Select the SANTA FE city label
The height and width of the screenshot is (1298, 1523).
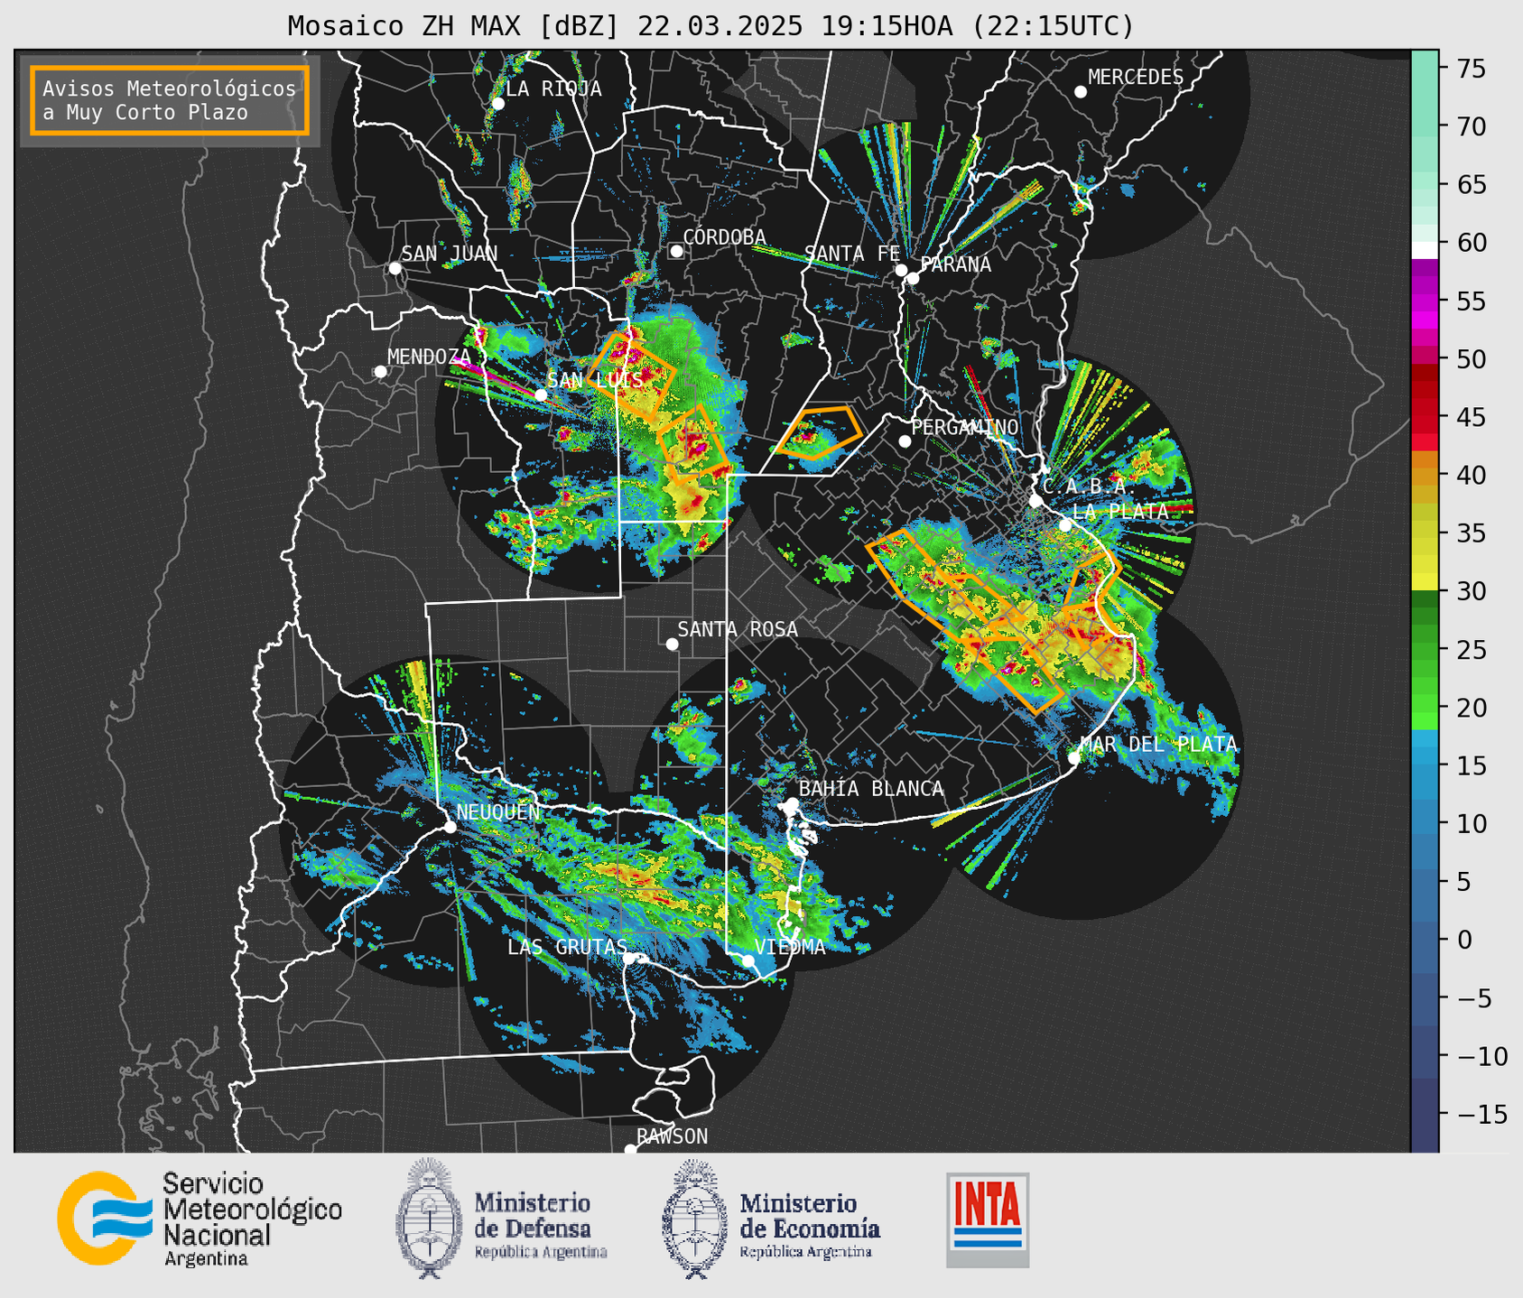pos(852,254)
